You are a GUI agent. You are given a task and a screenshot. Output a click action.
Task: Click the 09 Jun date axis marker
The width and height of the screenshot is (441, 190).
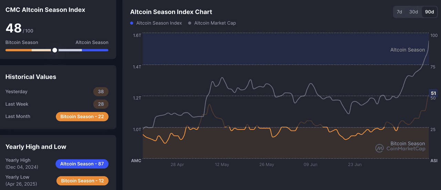tap(310, 165)
